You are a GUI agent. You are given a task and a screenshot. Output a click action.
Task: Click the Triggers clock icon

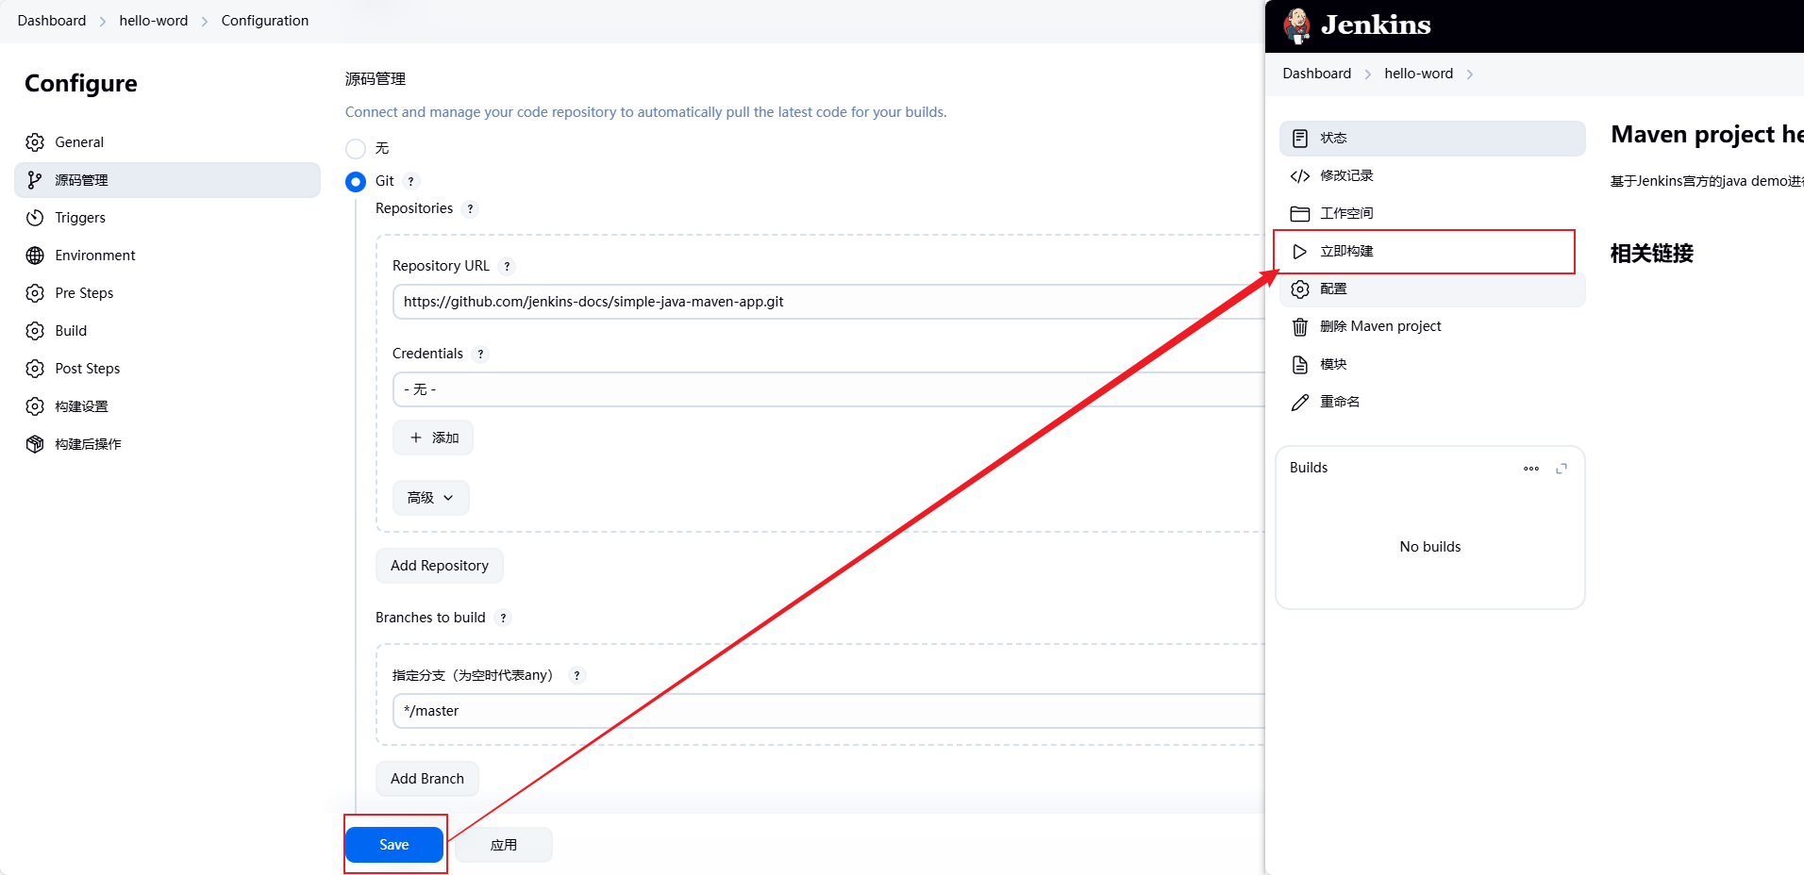pos(35,218)
